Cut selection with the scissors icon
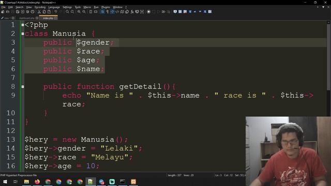331x186 pixels. pos(39,12)
